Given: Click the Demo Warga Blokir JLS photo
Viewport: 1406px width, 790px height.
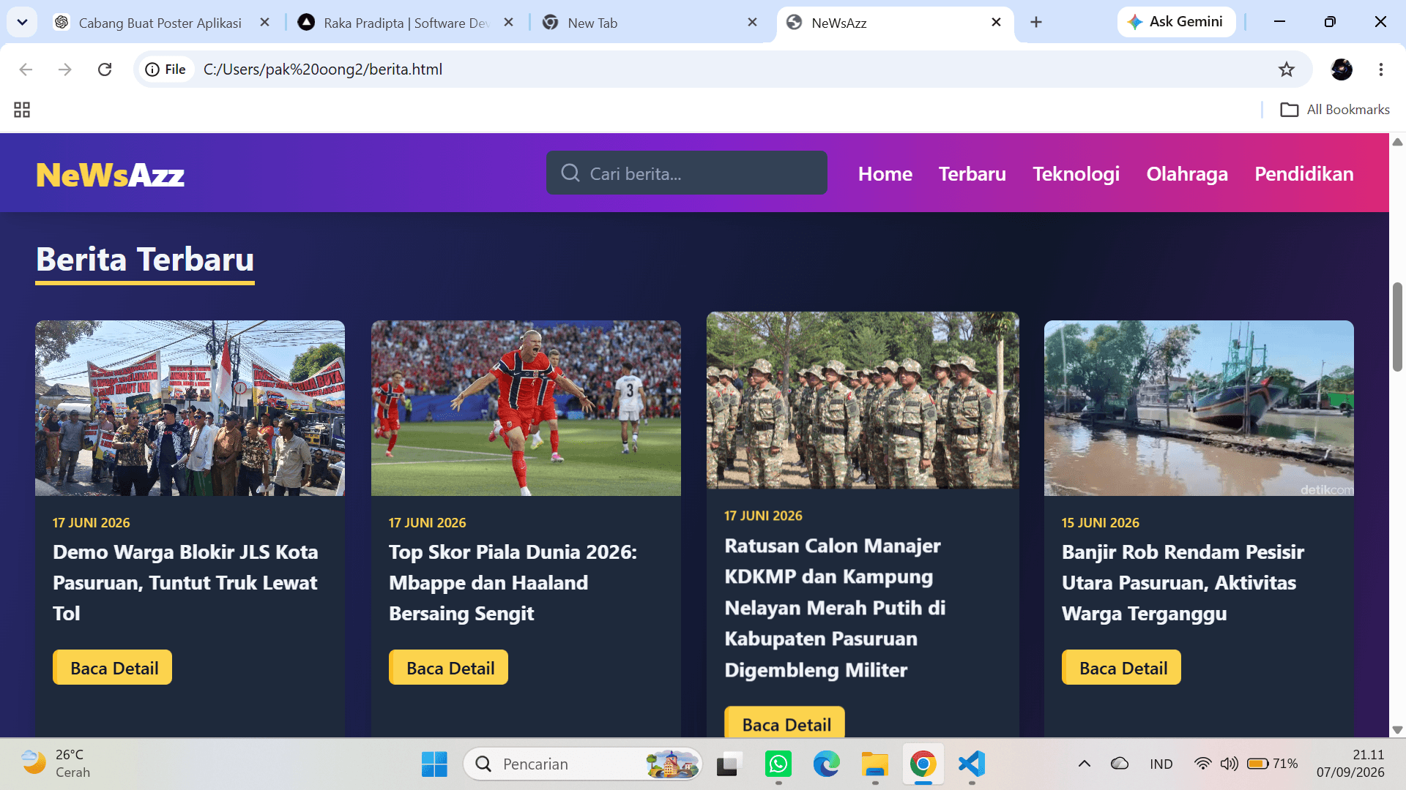Looking at the screenshot, I should [190, 408].
